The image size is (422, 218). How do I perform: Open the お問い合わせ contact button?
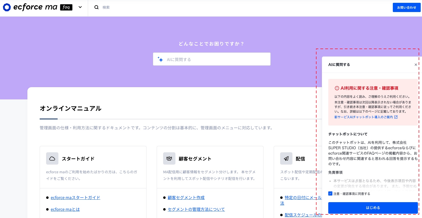tap(407, 7)
